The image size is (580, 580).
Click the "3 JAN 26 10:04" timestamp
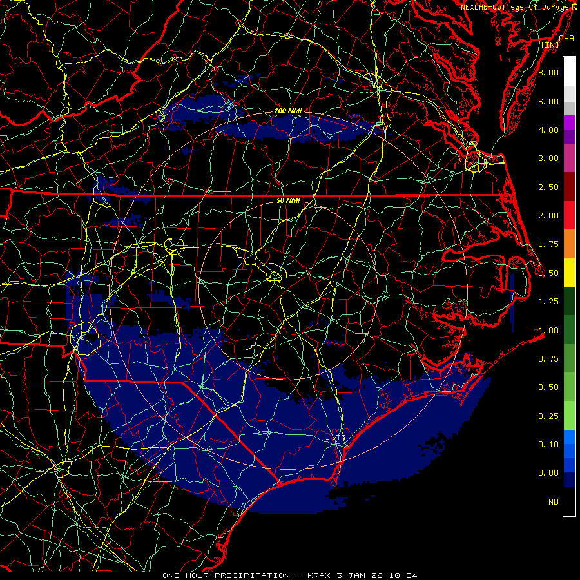click(x=377, y=575)
